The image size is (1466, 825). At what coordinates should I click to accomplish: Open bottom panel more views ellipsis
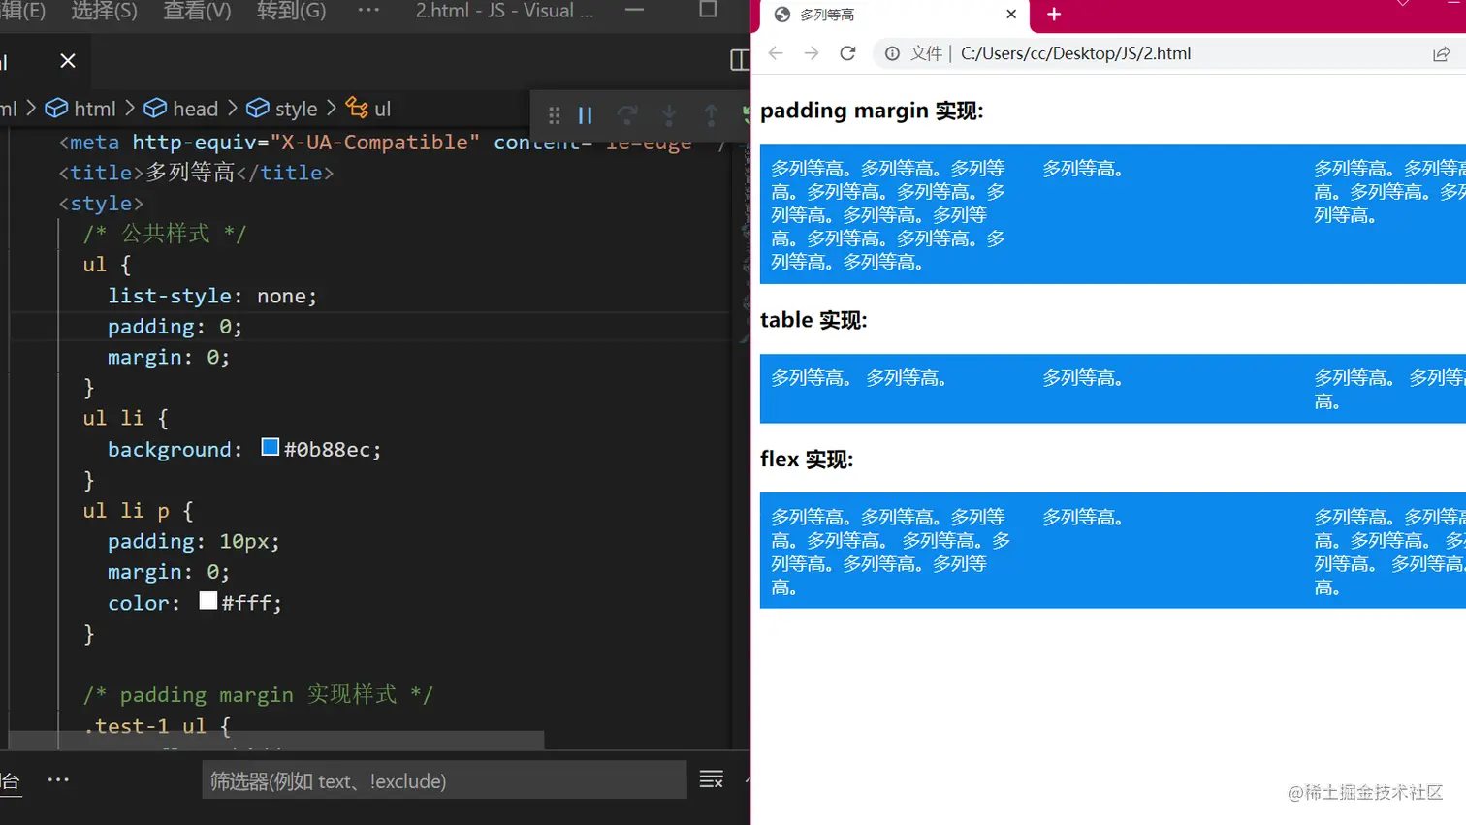[58, 779]
